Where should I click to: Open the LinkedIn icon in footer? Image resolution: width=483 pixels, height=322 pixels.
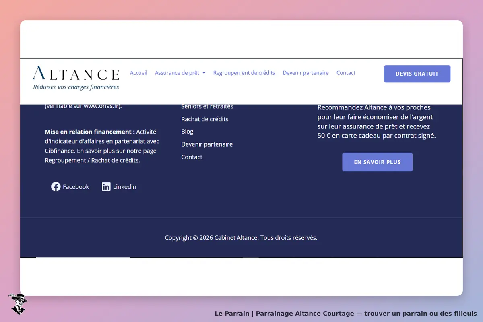coord(106,187)
